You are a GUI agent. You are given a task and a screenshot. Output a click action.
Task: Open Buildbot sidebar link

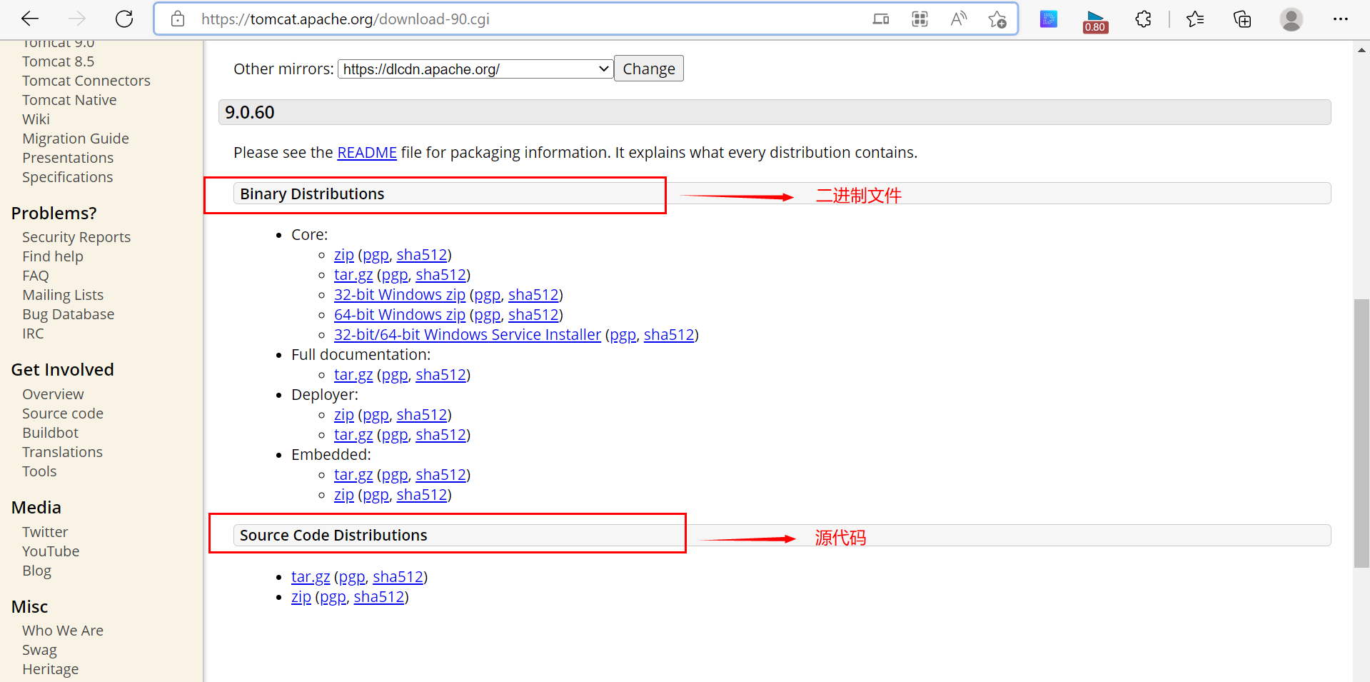50,433
